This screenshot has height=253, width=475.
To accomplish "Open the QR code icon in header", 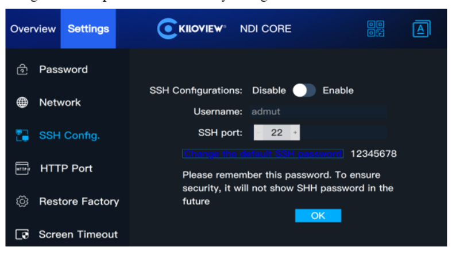I will click(375, 29).
